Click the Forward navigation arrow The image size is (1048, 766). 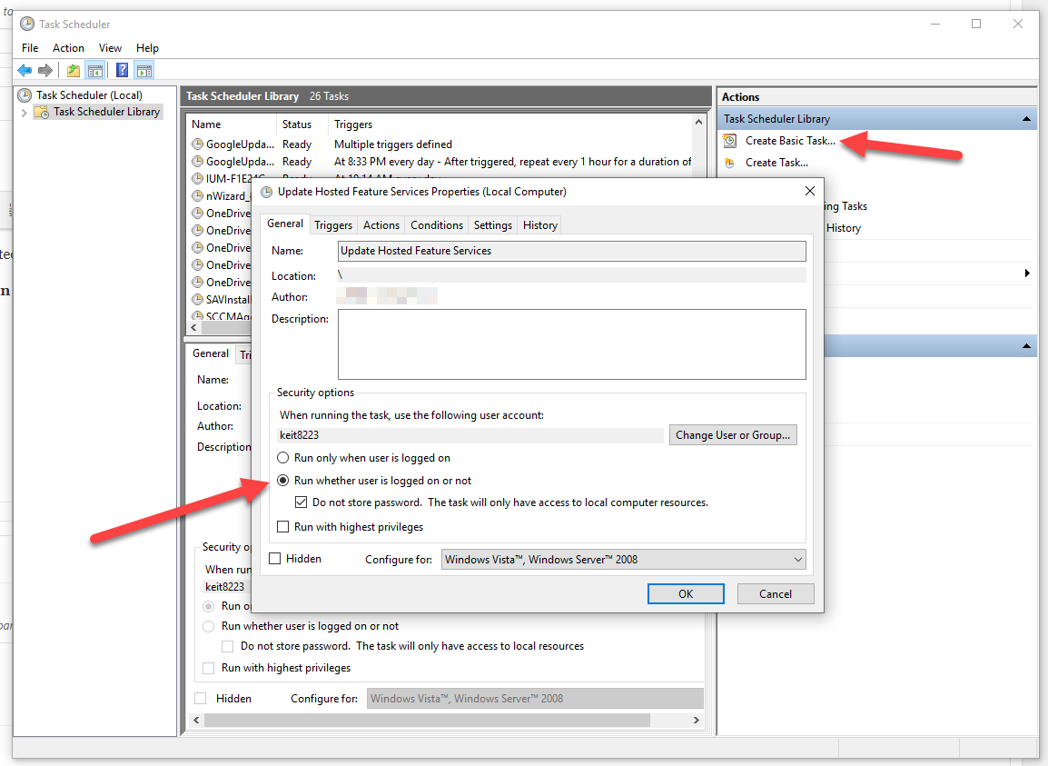pyautogui.click(x=47, y=70)
